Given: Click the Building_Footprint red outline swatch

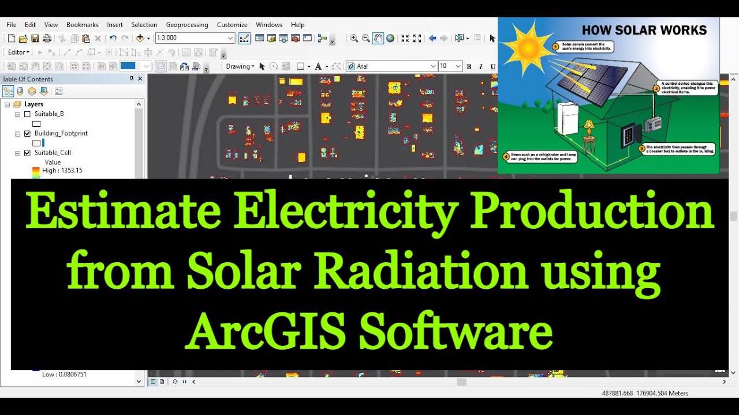Looking at the screenshot, I should [36, 143].
